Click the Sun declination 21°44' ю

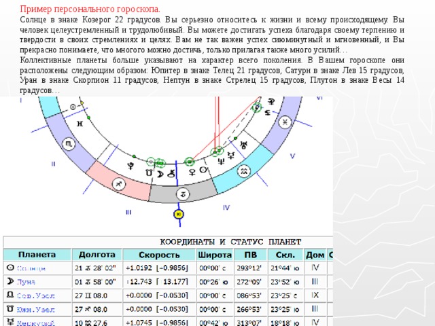click(x=285, y=268)
